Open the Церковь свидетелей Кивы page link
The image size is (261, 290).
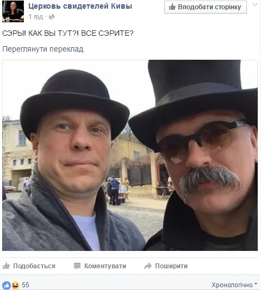coord(80,7)
